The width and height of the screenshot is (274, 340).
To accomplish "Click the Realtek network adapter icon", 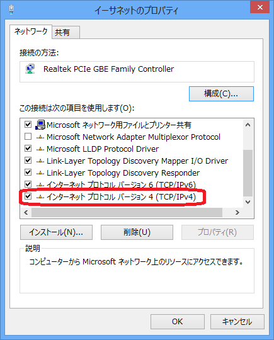I will pyautogui.click(x=30, y=69).
